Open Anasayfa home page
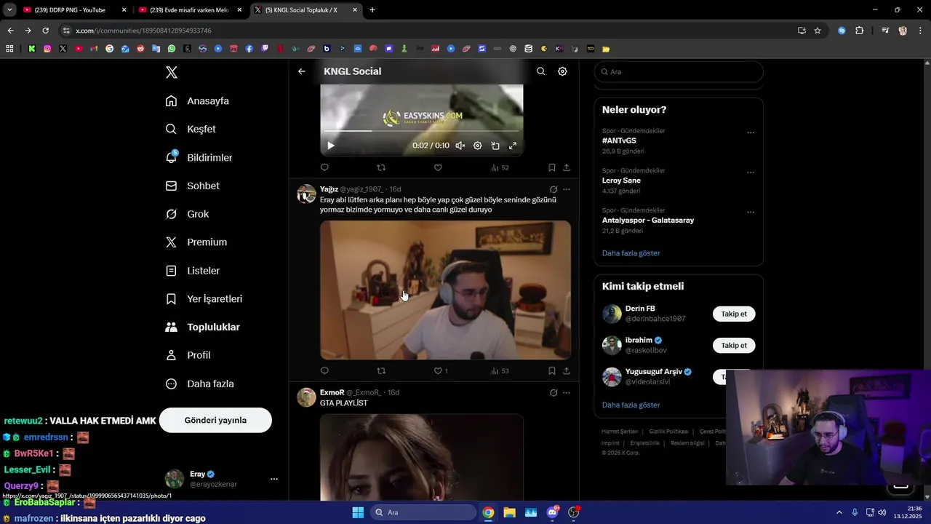This screenshot has height=524, width=931. 197,101
